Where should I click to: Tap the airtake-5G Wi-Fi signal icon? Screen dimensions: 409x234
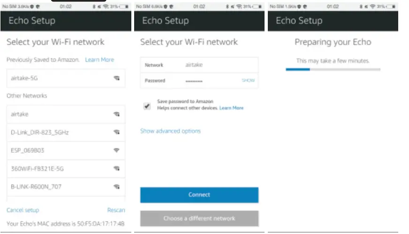[x=116, y=78]
